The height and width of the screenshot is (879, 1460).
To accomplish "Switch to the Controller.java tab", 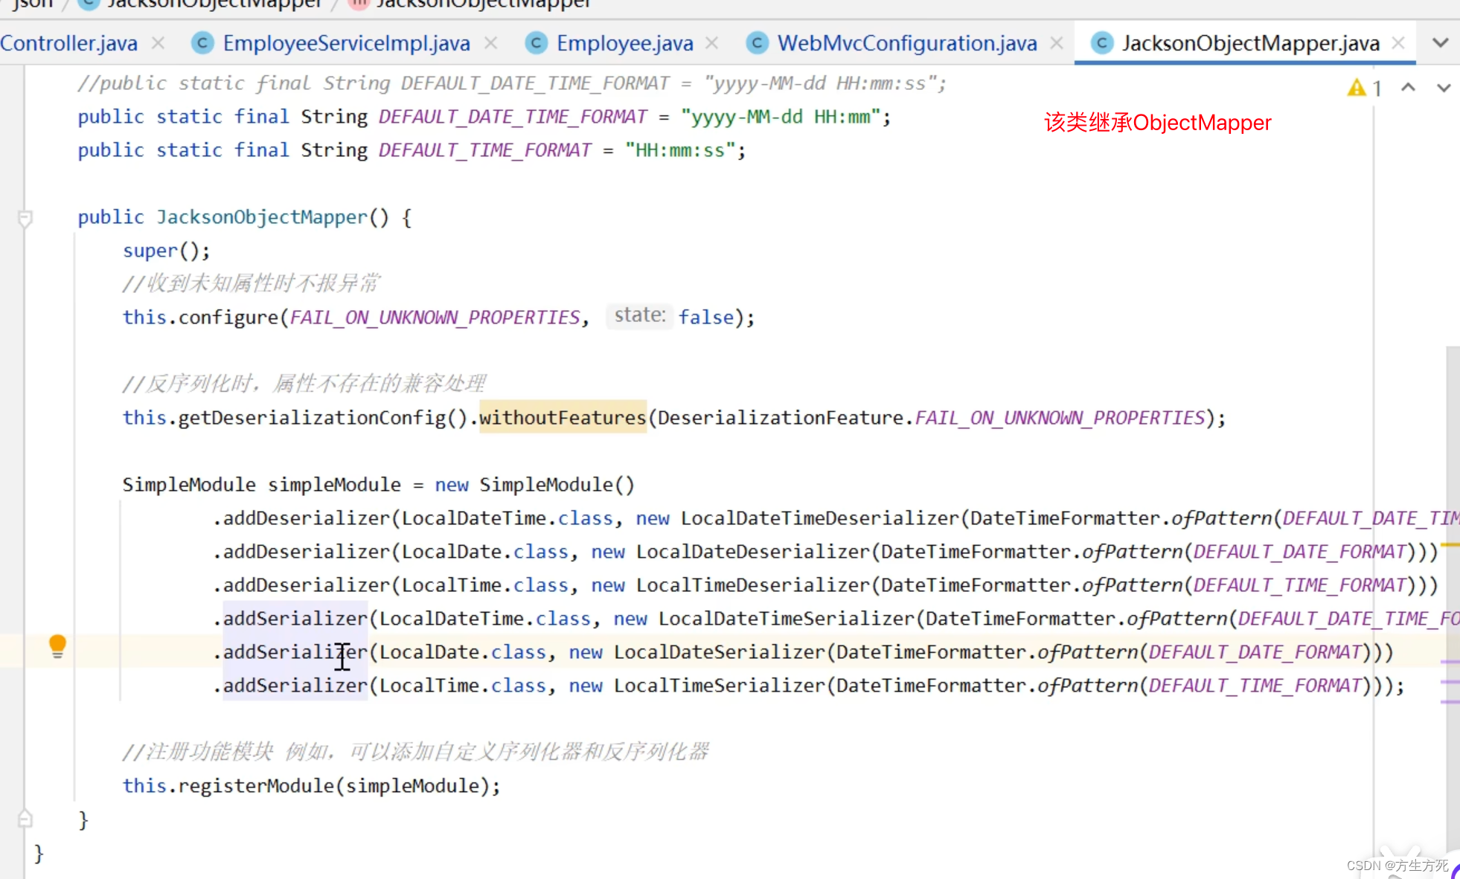I will coord(68,43).
